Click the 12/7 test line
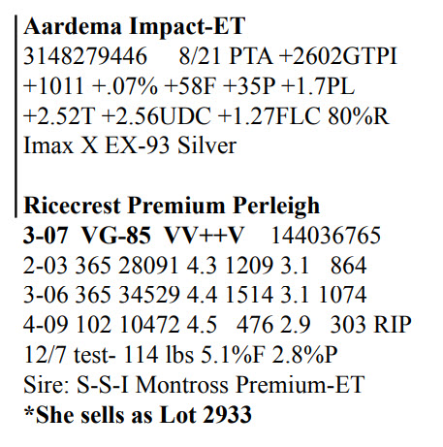 coord(180,355)
